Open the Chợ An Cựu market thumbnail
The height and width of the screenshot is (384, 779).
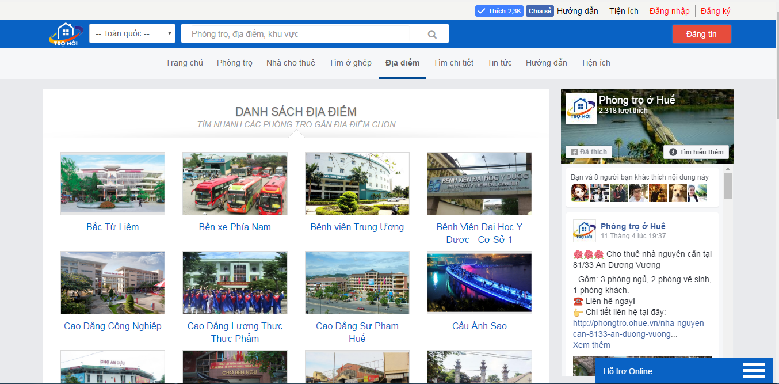click(113, 367)
